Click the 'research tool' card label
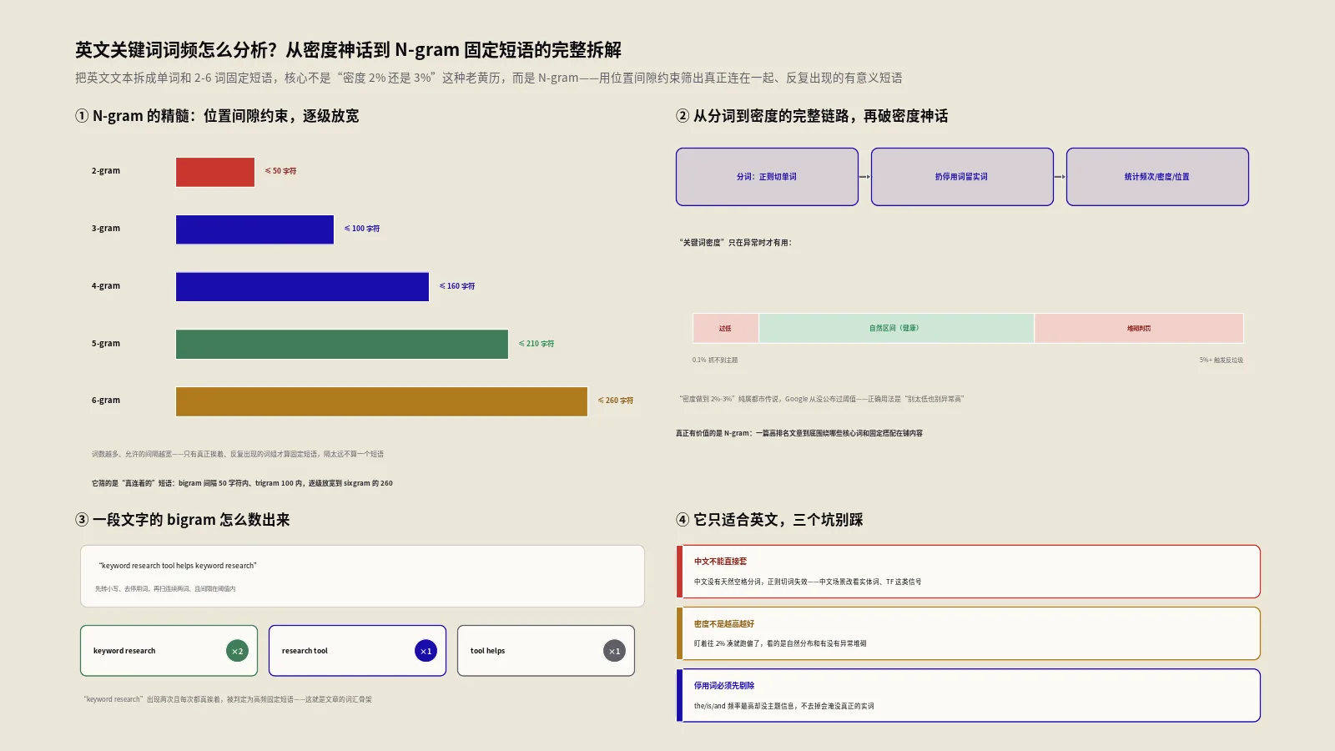1335x751 pixels. click(305, 651)
